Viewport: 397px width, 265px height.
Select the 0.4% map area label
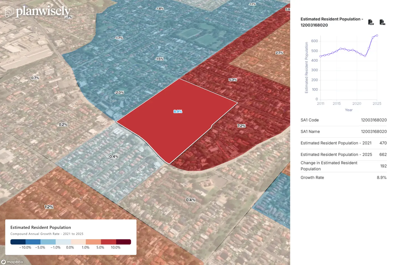click(x=191, y=200)
